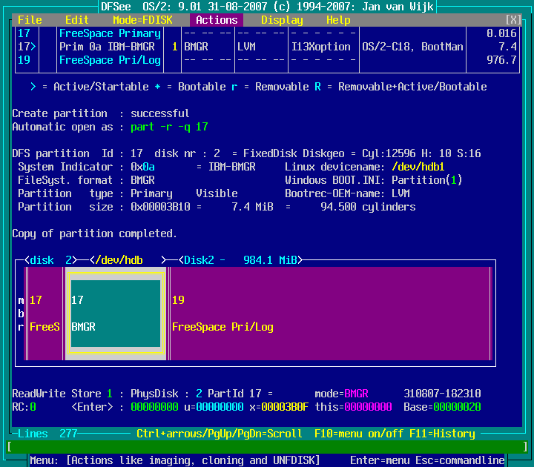534x467 pixels.
Task: Click the /dev/hdb1 Linux devicename
Action: [418, 167]
